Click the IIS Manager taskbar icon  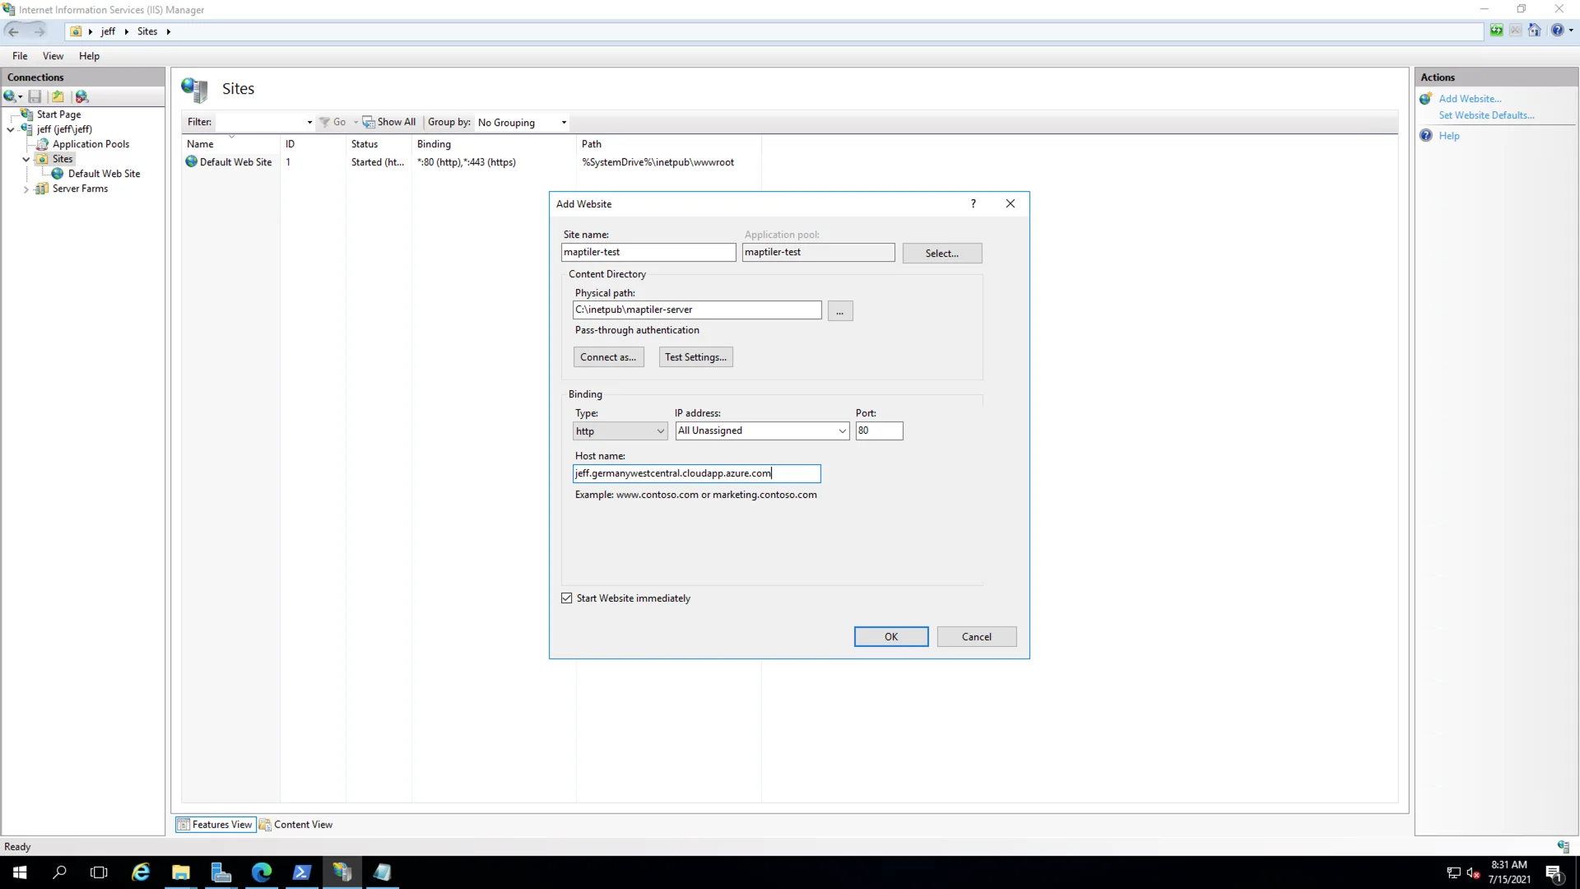[x=342, y=873]
